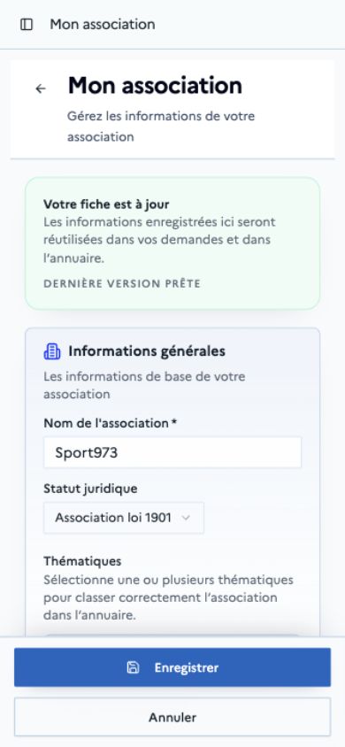Viewport: 345px width, 747px height.
Task: Click the Statut juridique label
Action: [90, 489]
